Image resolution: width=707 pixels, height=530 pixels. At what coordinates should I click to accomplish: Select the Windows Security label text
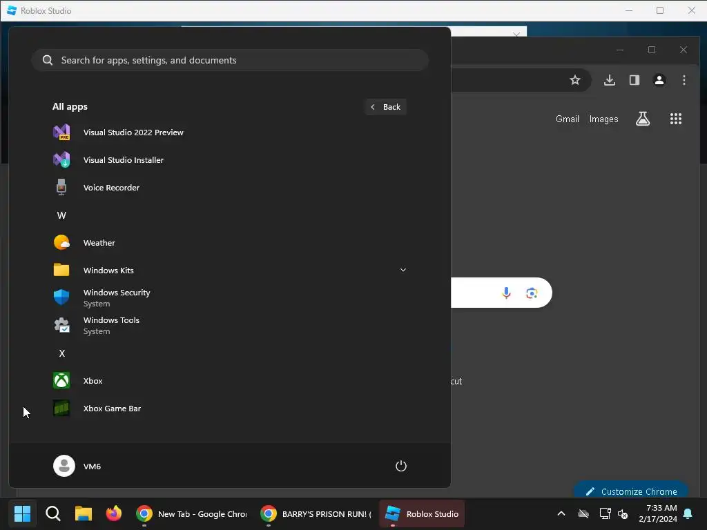(x=117, y=293)
